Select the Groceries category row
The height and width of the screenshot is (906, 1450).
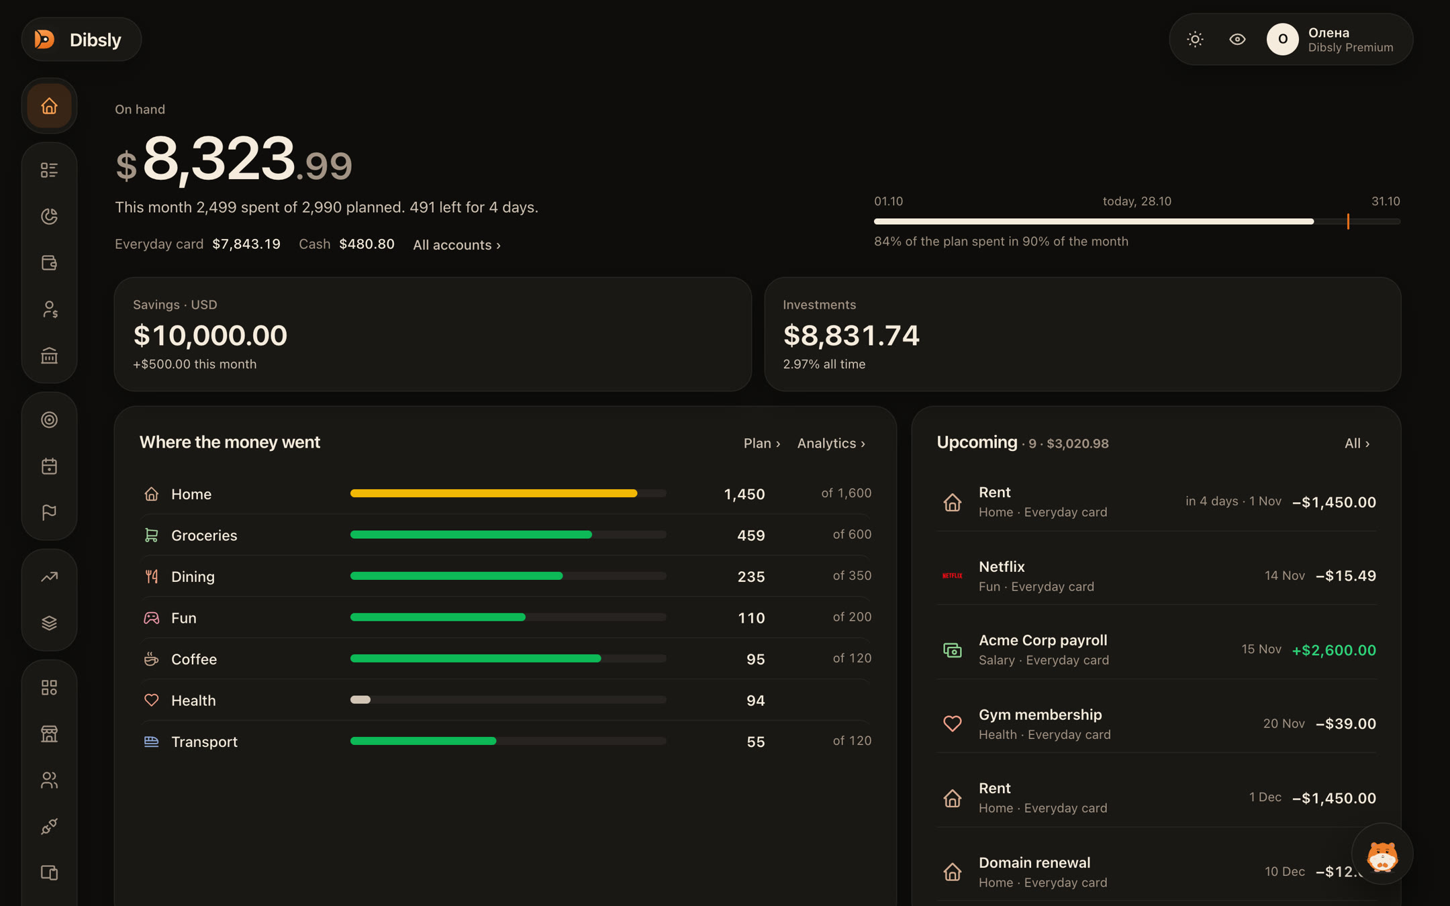[x=506, y=535]
